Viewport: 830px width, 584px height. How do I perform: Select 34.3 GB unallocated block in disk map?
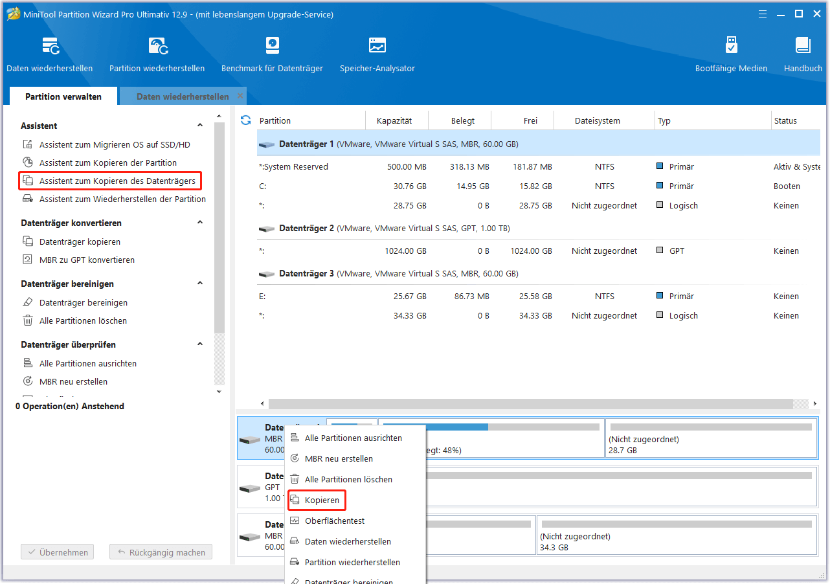click(x=677, y=535)
